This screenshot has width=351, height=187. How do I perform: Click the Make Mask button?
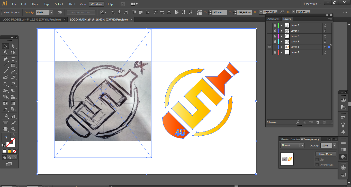(x=326, y=154)
